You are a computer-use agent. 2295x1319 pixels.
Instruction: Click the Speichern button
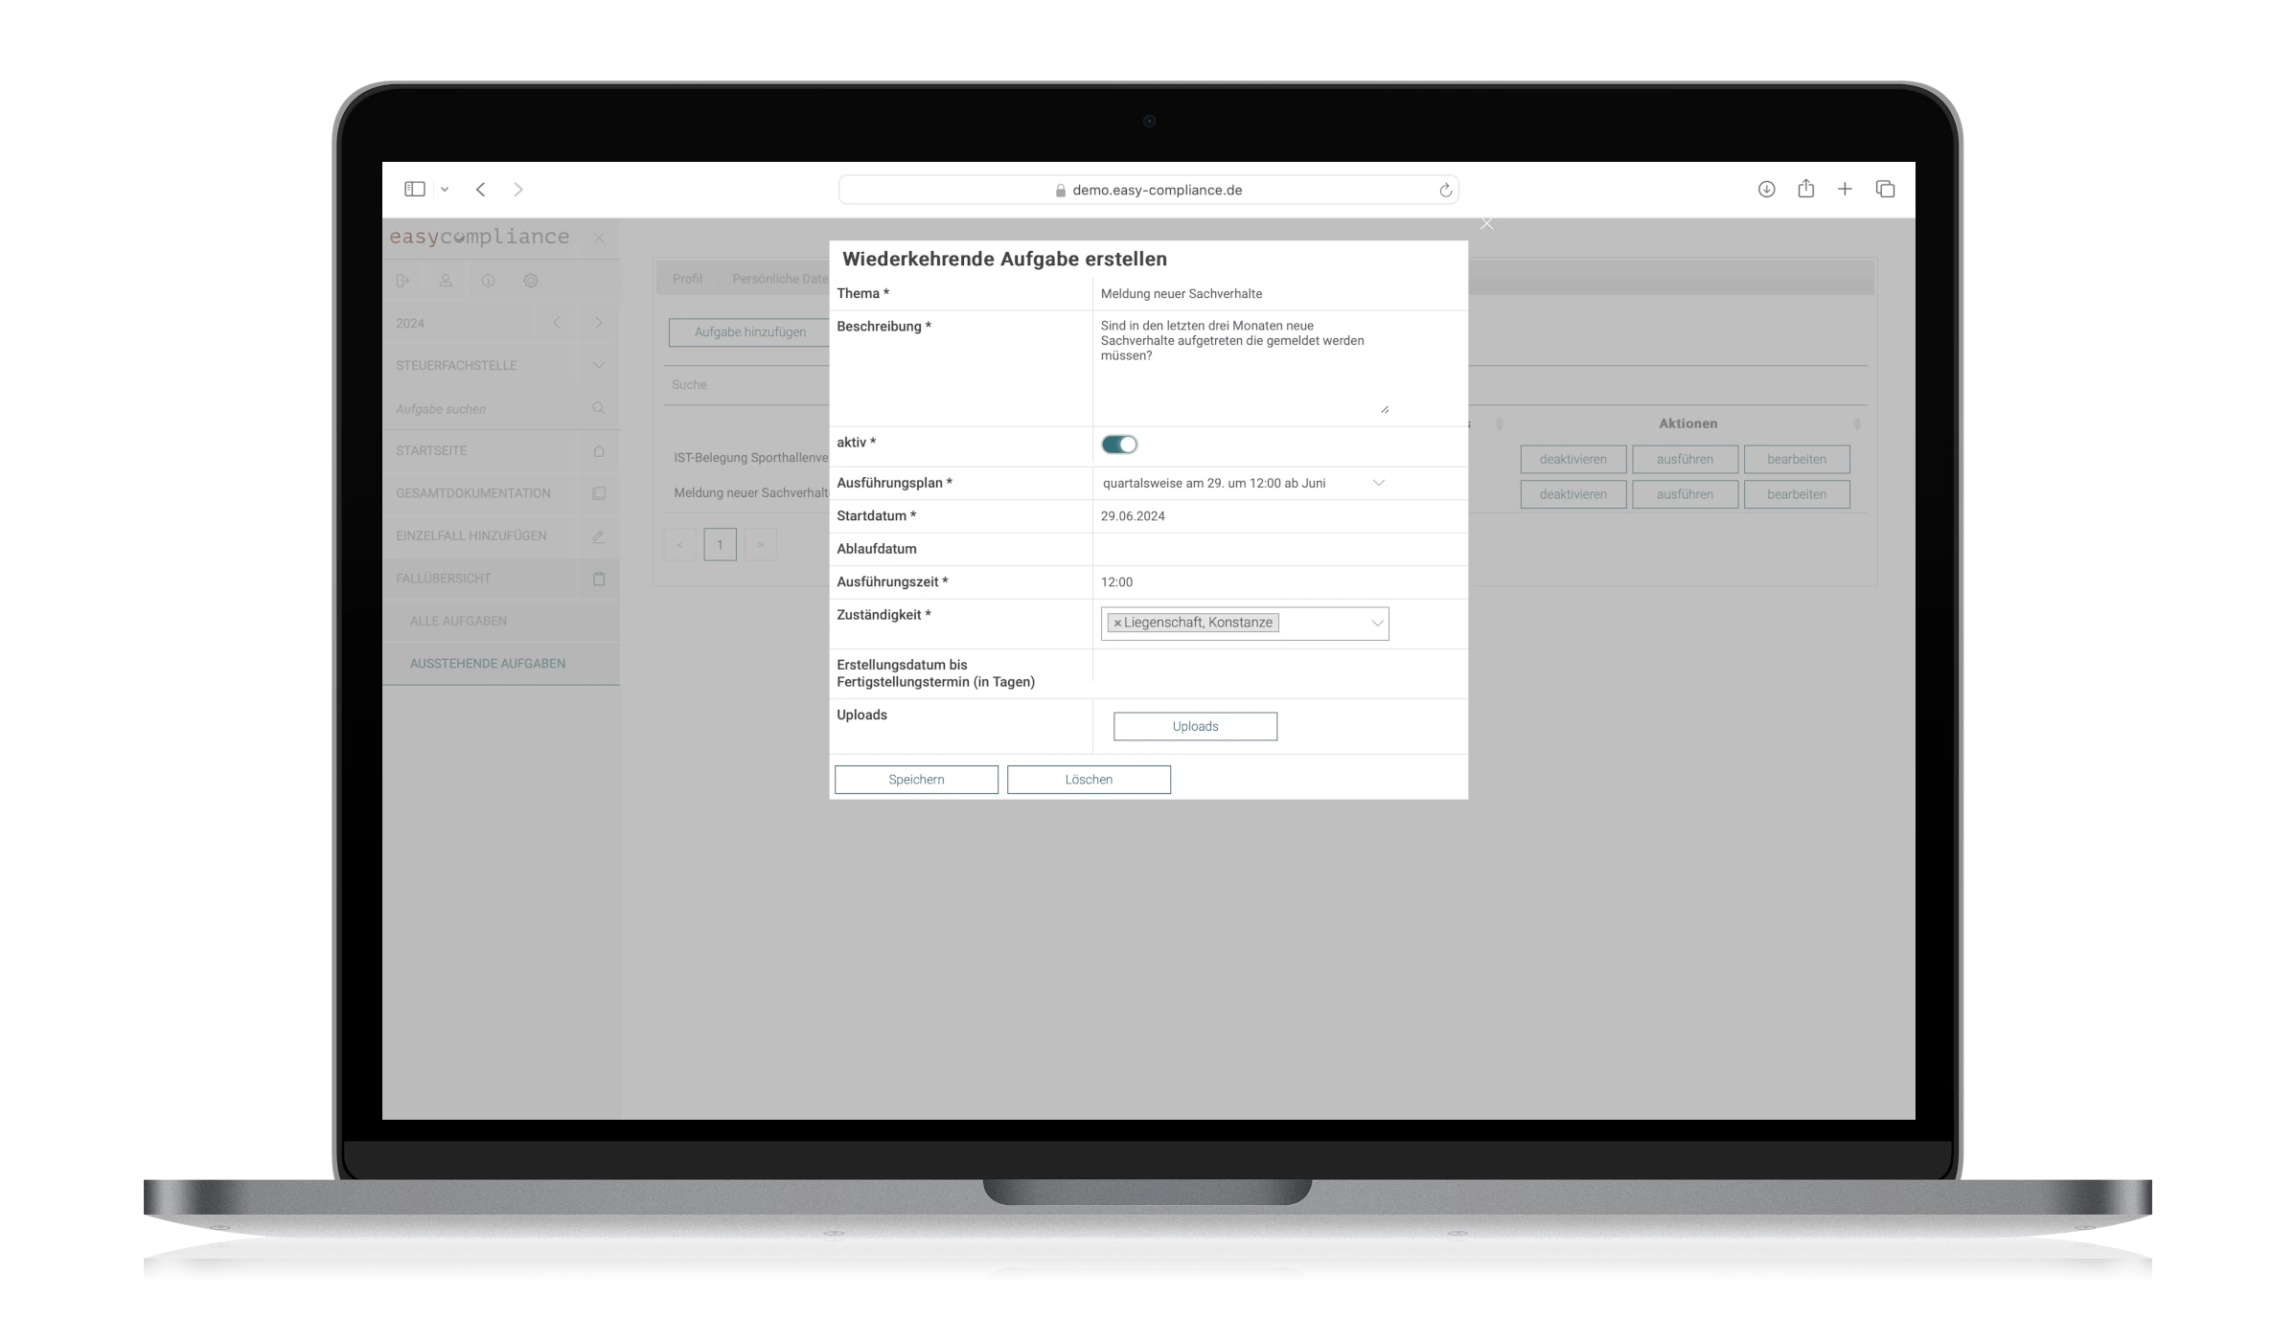point(916,779)
